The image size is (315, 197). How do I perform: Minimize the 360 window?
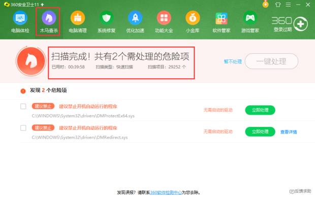[x=298, y=5]
